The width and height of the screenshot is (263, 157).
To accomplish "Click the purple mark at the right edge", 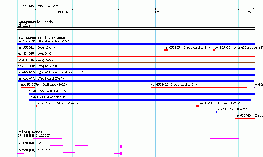I will point(254,87).
